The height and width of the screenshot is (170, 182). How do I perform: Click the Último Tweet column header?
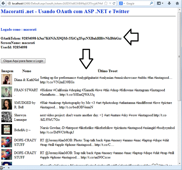[x=108, y=71]
